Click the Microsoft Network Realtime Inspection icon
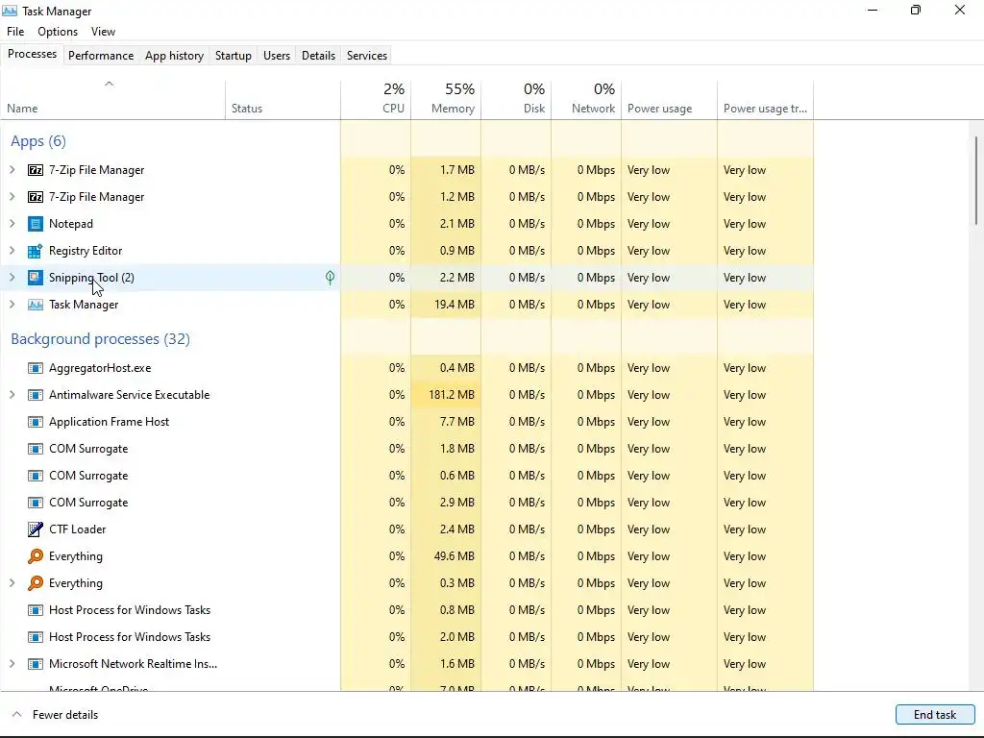Viewport: 984px width, 738px height. (x=36, y=664)
